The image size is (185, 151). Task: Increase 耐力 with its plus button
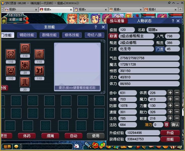pos(170,112)
